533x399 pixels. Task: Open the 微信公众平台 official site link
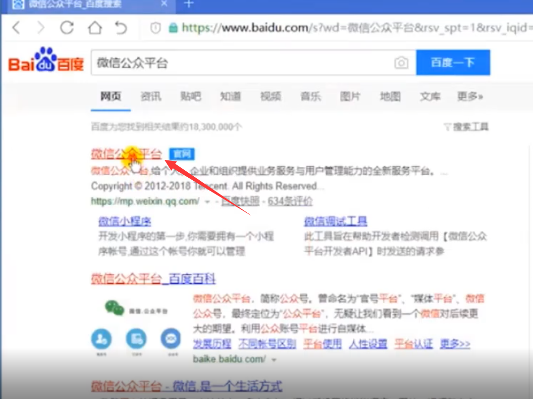point(126,154)
